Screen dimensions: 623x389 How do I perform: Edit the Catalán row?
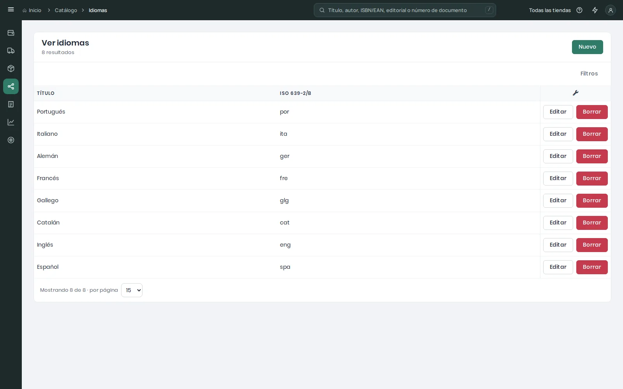[558, 223]
